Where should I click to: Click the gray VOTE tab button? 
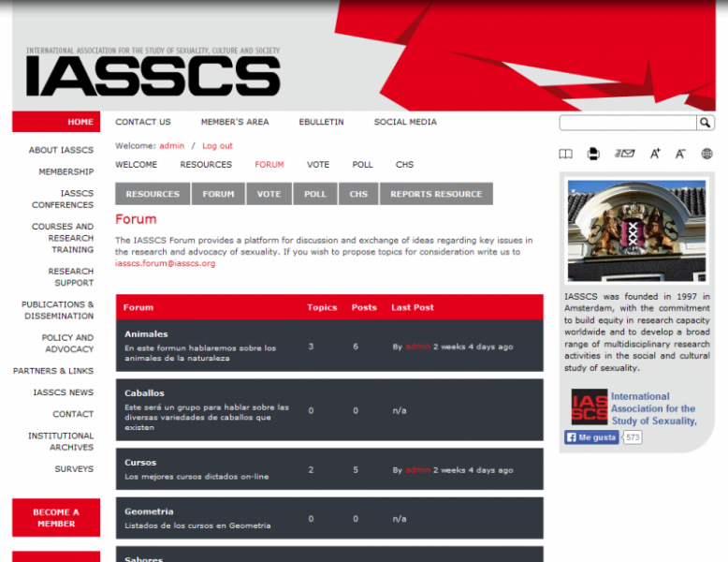pyautogui.click(x=269, y=194)
